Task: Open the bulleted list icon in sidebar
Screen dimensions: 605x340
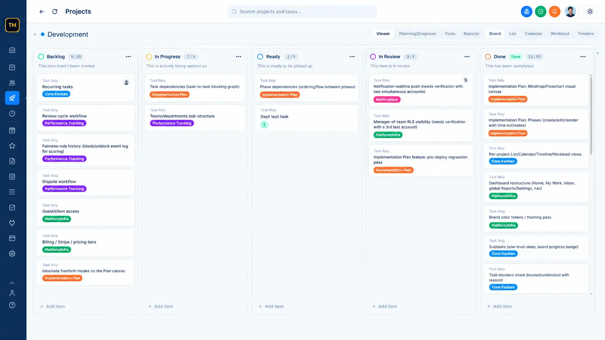Action: pos(12,192)
